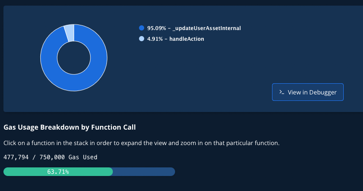Select the _updateUserAssetInternal function name in the legend

point(207,28)
